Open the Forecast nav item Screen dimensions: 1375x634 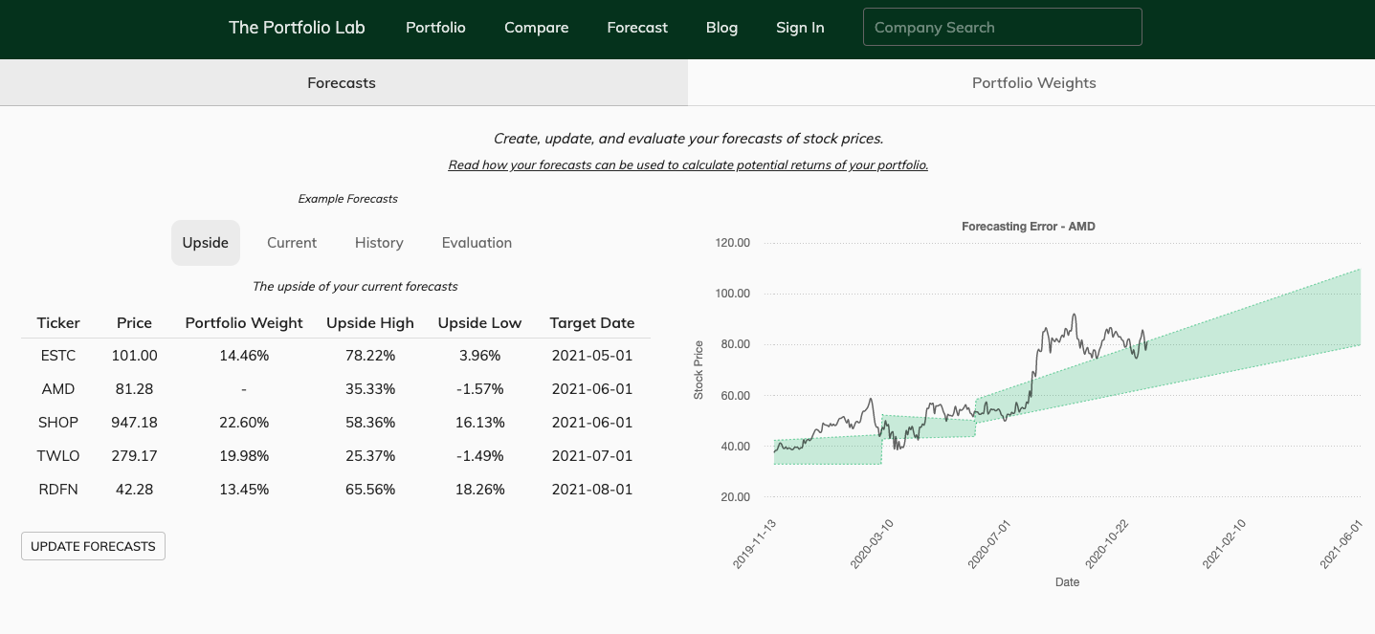pyautogui.click(x=637, y=28)
